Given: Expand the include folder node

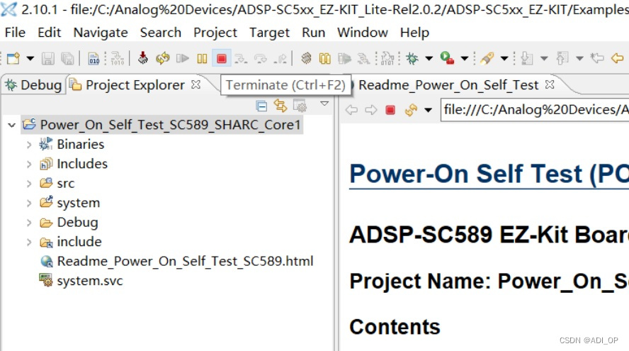Looking at the screenshot, I should (29, 243).
